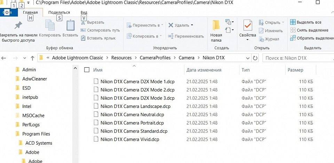Screen dimensions: 334x163
Task: Go back with the back arrow
Action: (x=3, y=58)
